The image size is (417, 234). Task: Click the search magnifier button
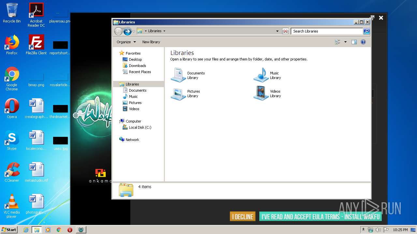coord(367,31)
